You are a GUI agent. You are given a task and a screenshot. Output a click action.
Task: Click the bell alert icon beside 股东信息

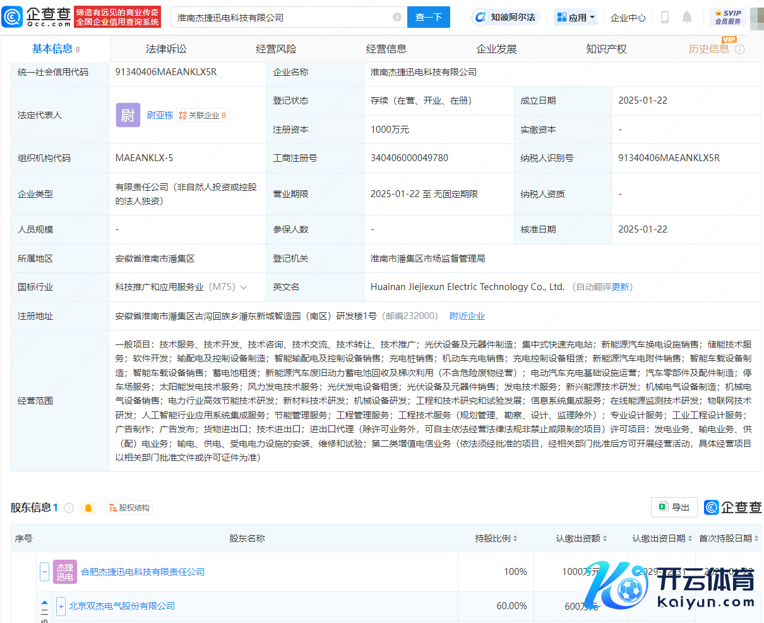(88, 508)
